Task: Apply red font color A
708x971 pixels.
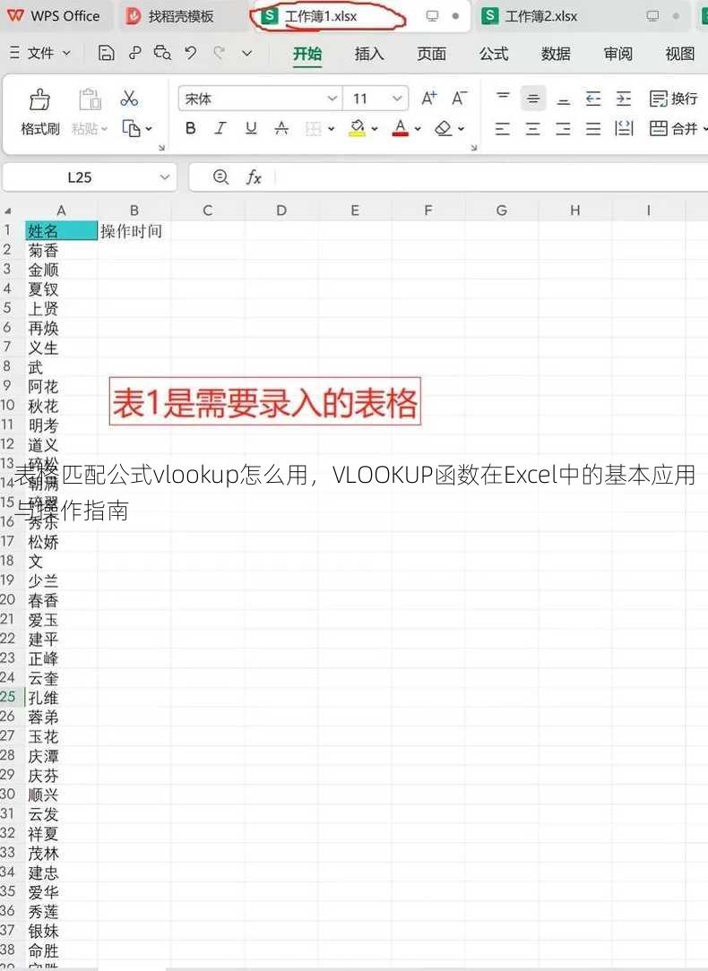Action: click(x=400, y=128)
